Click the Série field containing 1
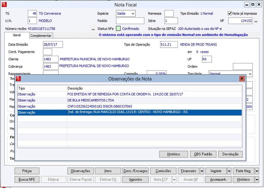The width and height of the screenshot is (264, 188). click(171, 21)
